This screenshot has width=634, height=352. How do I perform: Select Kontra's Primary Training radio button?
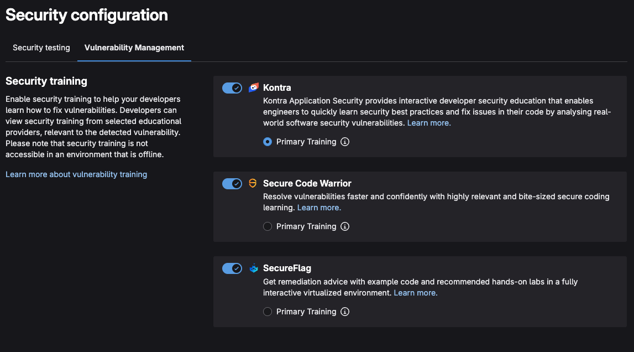pyautogui.click(x=268, y=142)
